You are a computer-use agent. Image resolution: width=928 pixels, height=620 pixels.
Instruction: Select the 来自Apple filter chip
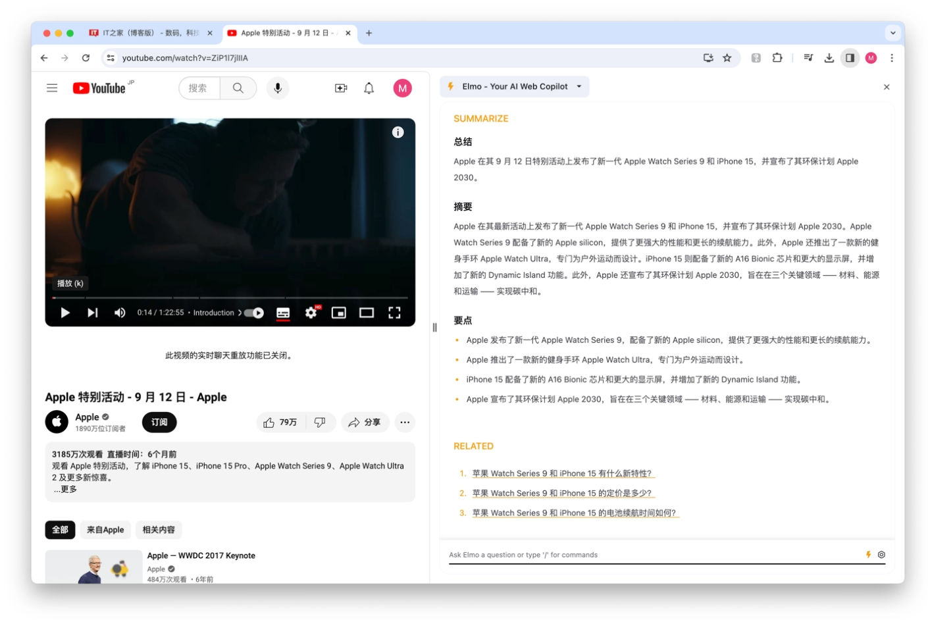coord(105,530)
